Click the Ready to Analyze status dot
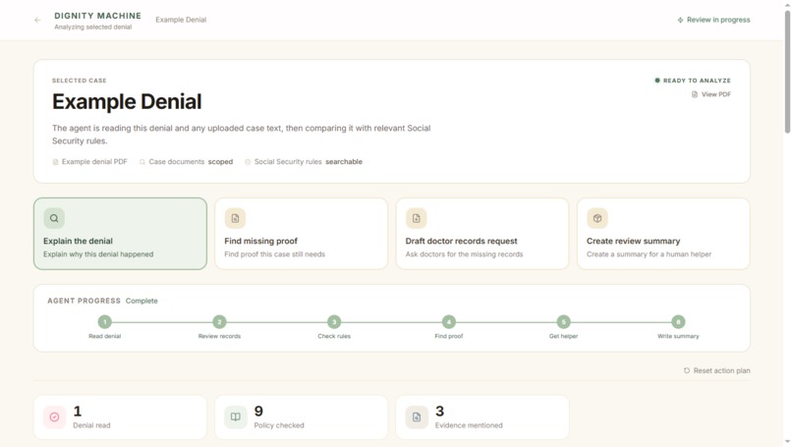 point(657,81)
